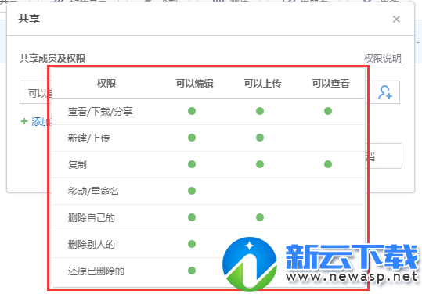Click the add member person icon

(x=385, y=92)
